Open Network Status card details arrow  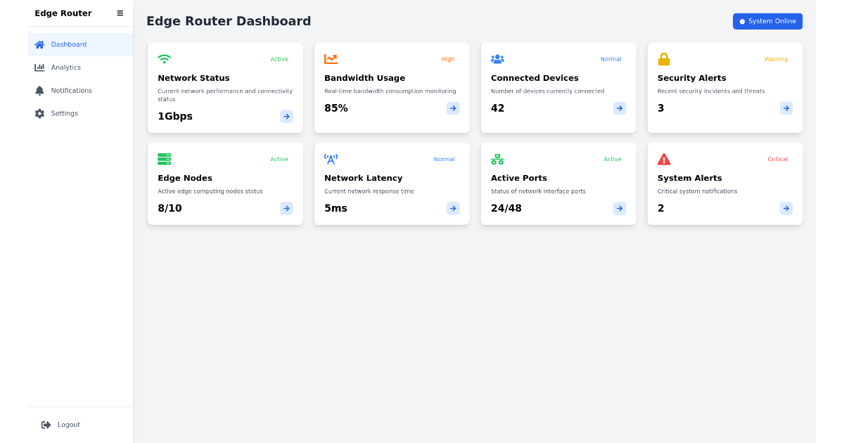click(286, 116)
